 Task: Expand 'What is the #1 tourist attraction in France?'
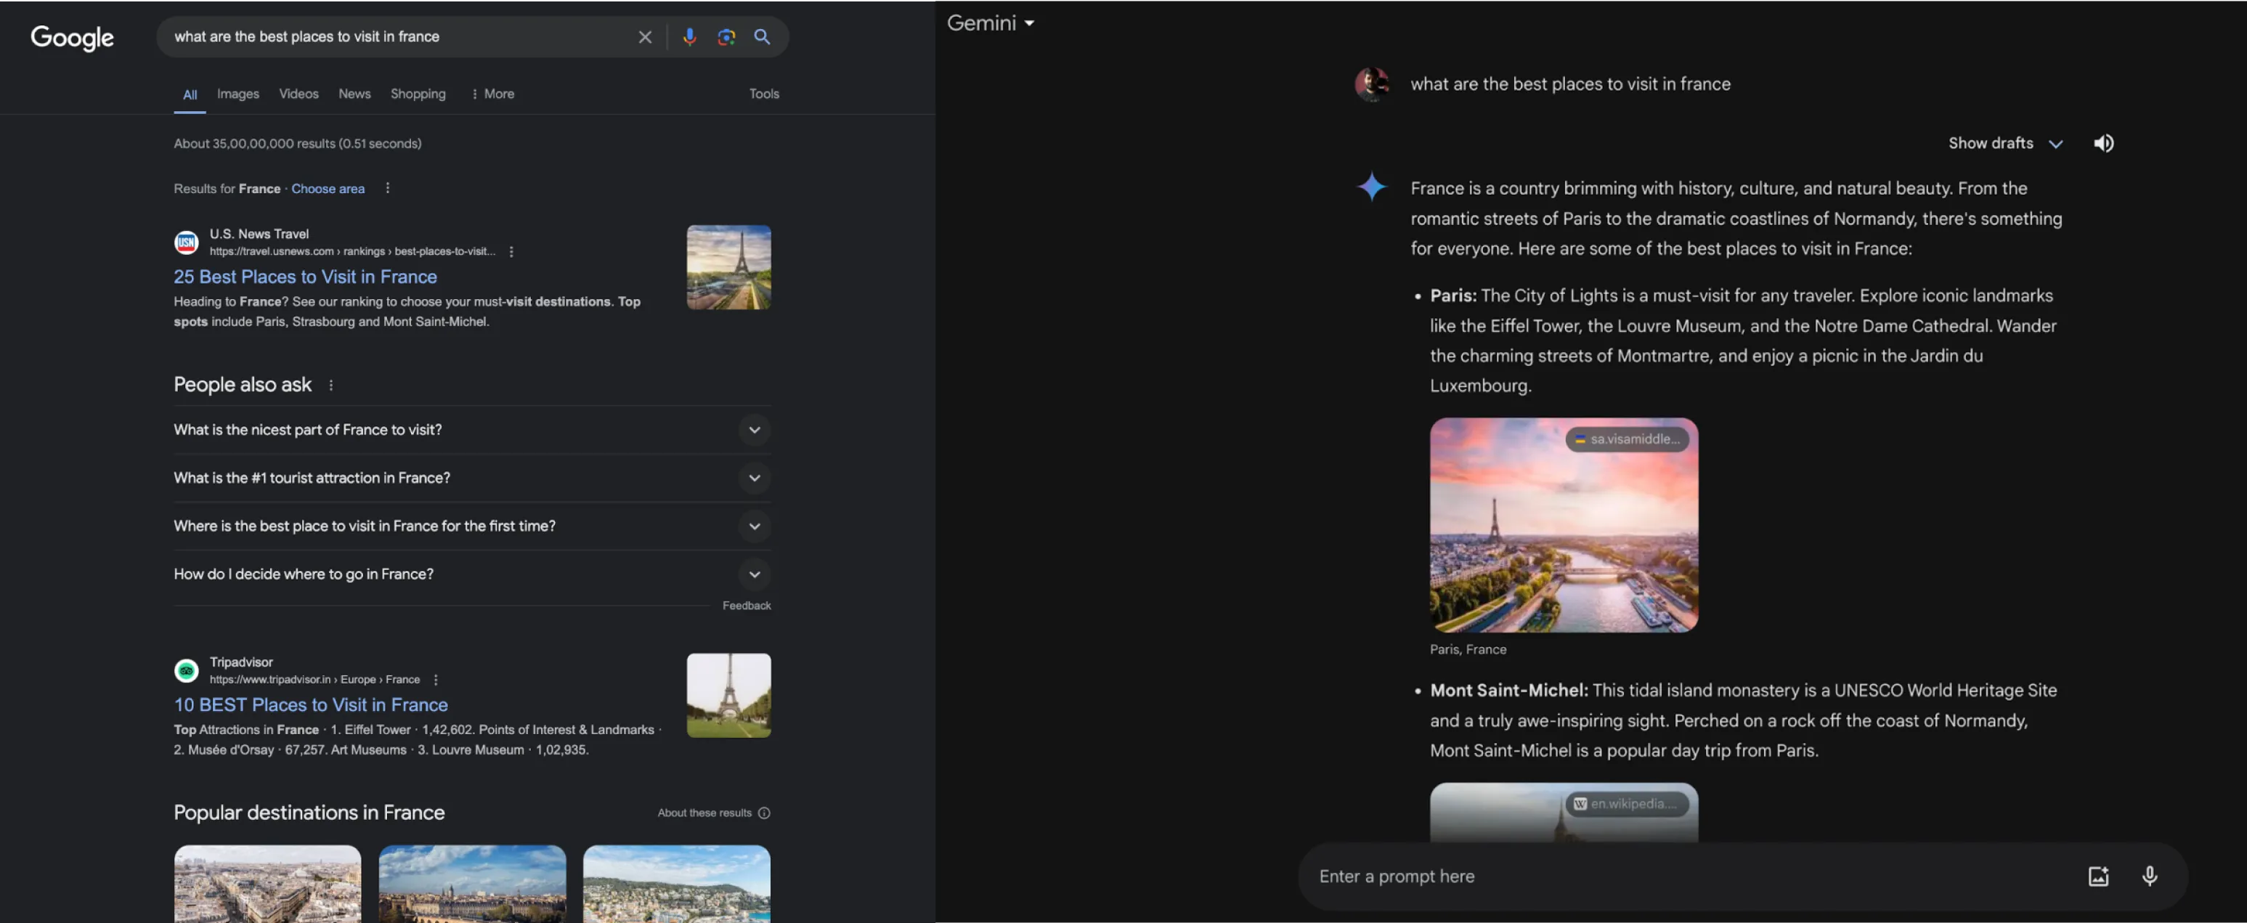pyautogui.click(x=472, y=478)
